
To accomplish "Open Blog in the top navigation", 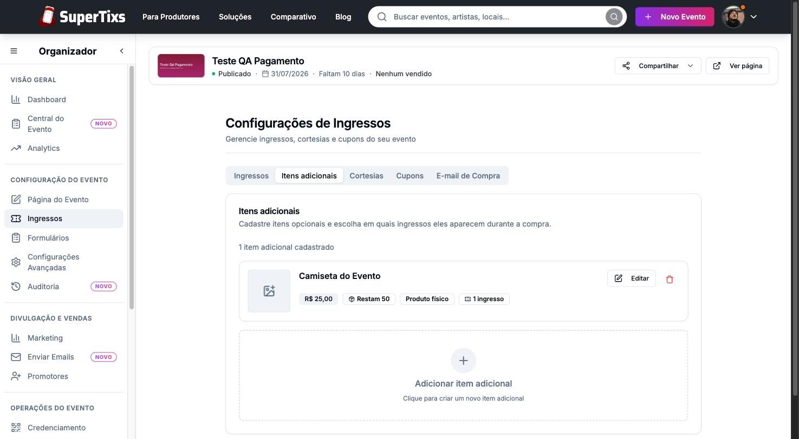I will coord(343,17).
